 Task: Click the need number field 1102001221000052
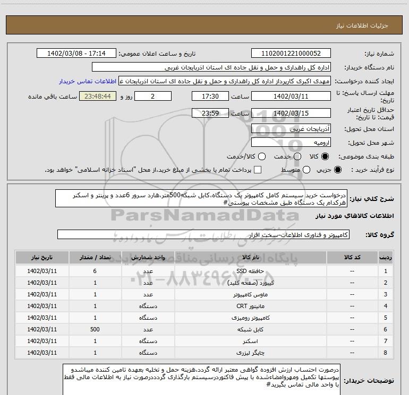pos(291,54)
